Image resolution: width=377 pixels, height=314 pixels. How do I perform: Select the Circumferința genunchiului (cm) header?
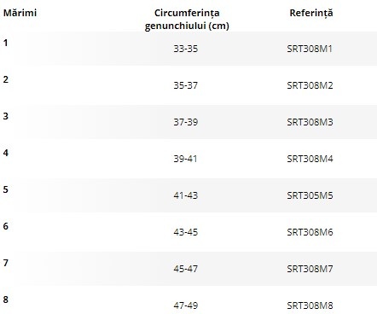click(187, 20)
